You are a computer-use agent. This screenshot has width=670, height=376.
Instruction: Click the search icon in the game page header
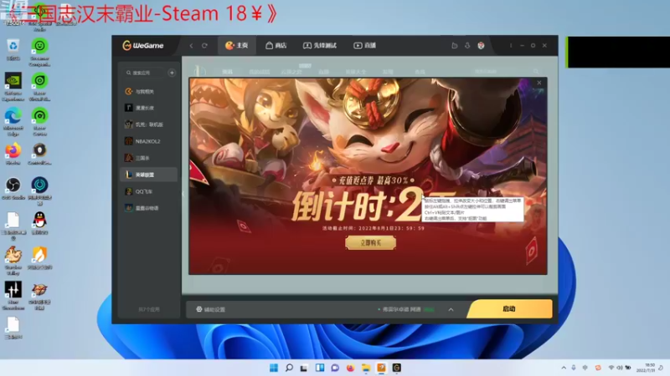pos(536,72)
